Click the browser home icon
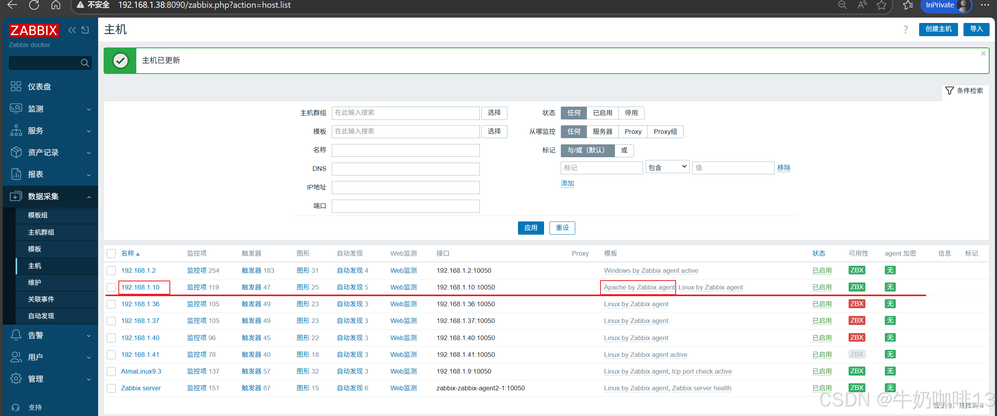The image size is (997, 416). (56, 5)
